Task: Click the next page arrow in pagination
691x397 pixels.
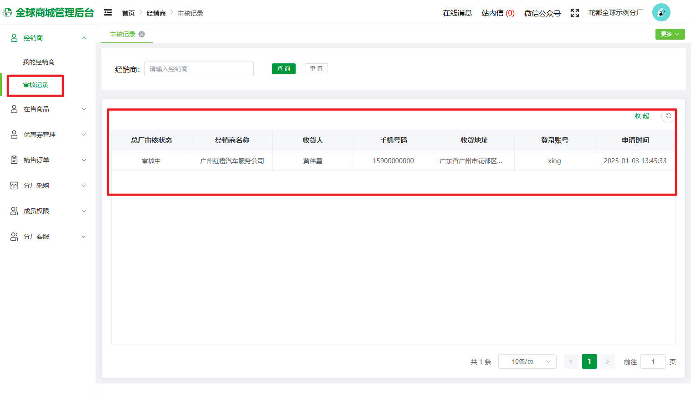Action: (607, 361)
